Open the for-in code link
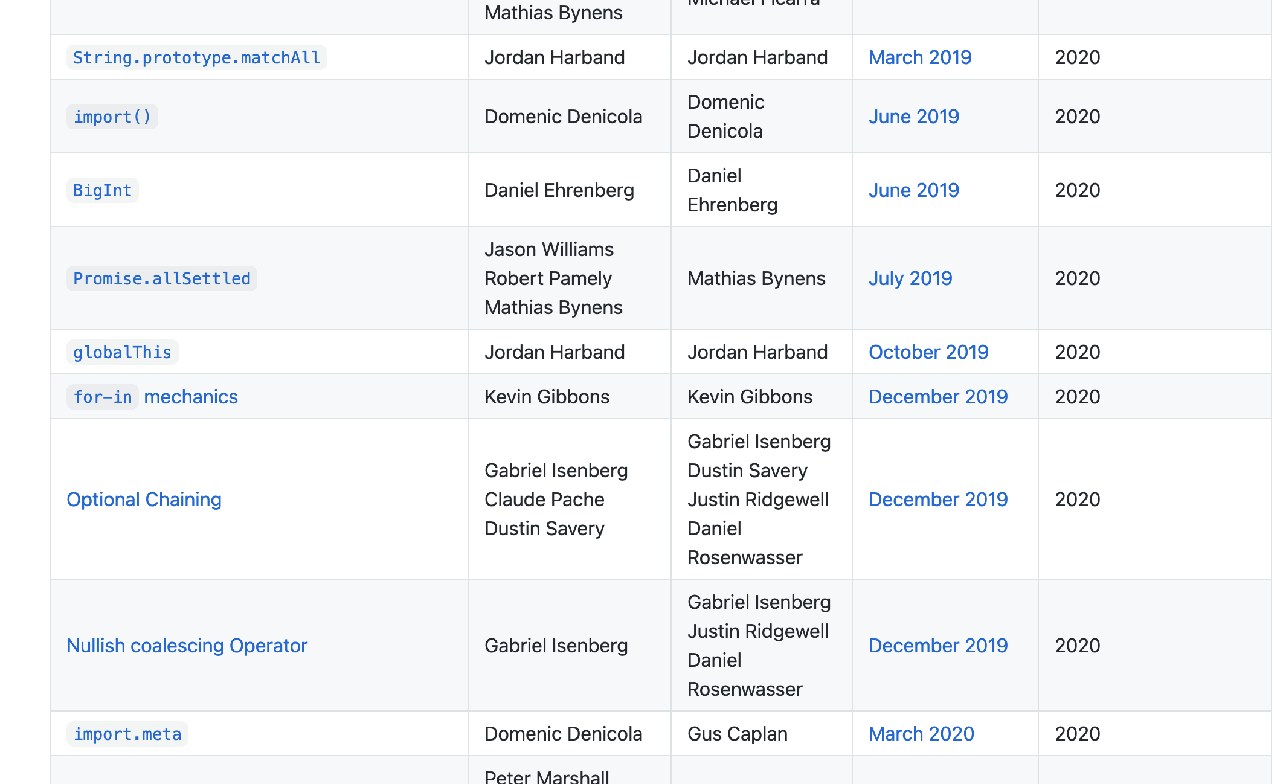1283x784 pixels. coord(102,397)
